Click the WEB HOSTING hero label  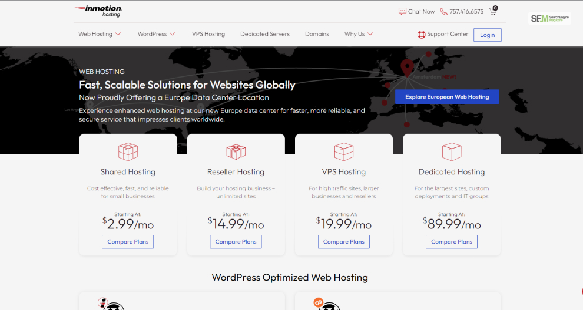(x=101, y=72)
